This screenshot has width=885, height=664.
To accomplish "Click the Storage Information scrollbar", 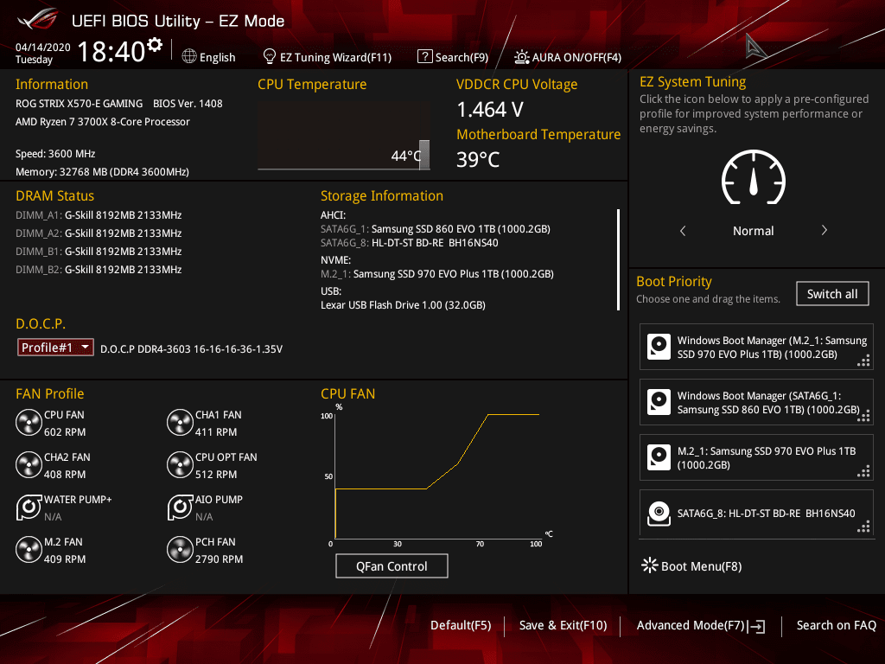I will 619,259.
